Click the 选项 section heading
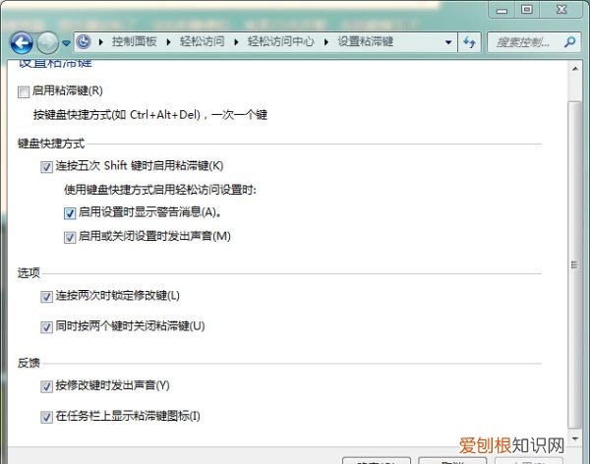The width and height of the screenshot is (590, 464). [29, 273]
